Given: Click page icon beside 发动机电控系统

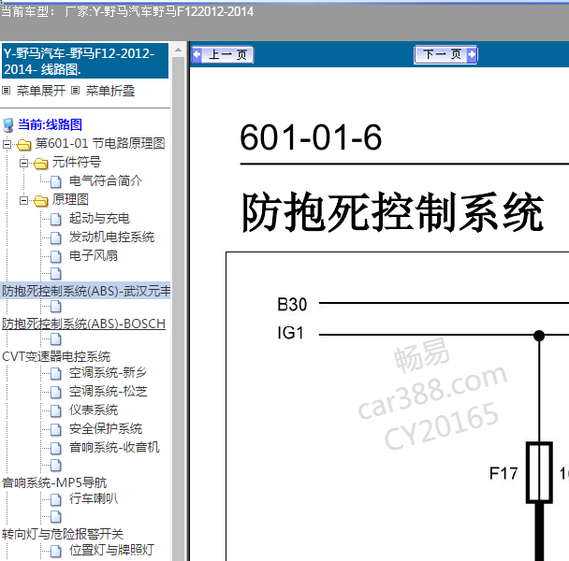Looking at the screenshot, I should 55,237.
